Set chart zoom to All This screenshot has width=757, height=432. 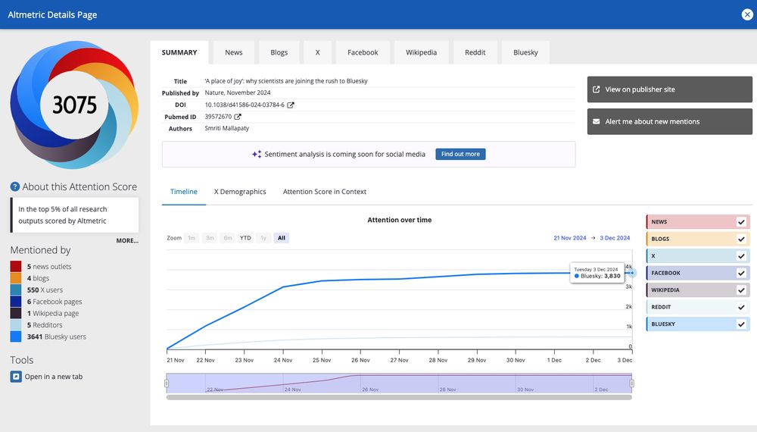pos(282,238)
